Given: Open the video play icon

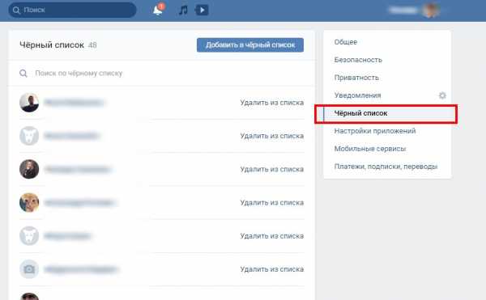Looking at the screenshot, I should pyautogui.click(x=202, y=11).
